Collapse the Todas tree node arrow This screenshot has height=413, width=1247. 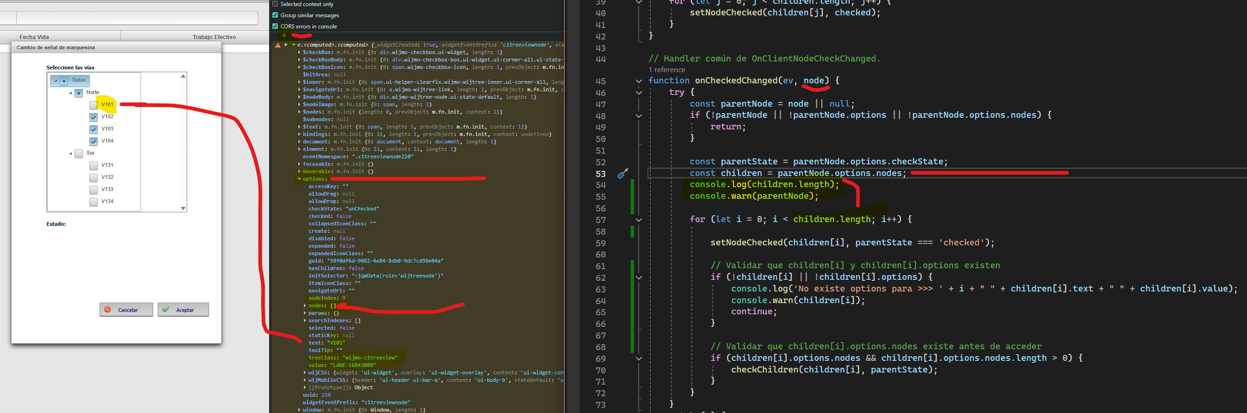coord(56,81)
